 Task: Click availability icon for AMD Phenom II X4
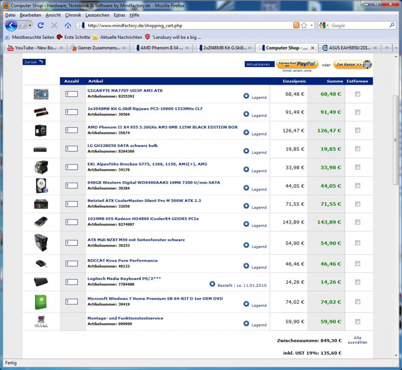point(246,132)
